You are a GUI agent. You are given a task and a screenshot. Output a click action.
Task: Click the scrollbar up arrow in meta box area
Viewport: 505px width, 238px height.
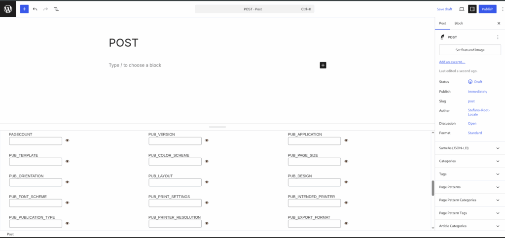click(x=433, y=132)
